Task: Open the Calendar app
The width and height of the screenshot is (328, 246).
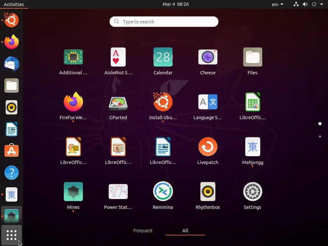Action: (163, 57)
